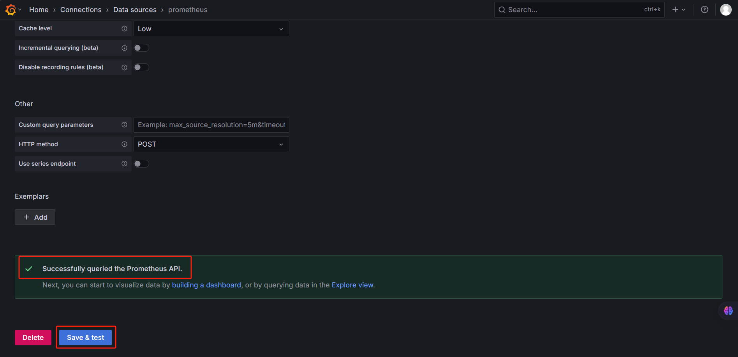738x357 pixels.
Task: Click the Delete button
Action: pyautogui.click(x=33, y=338)
